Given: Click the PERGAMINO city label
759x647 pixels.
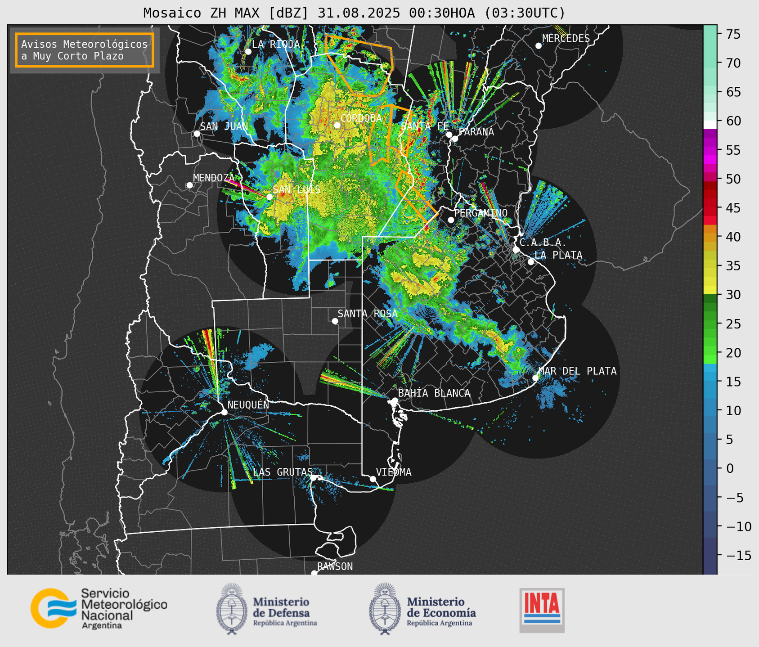Looking at the screenshot, I should click(x=481, y=213).
